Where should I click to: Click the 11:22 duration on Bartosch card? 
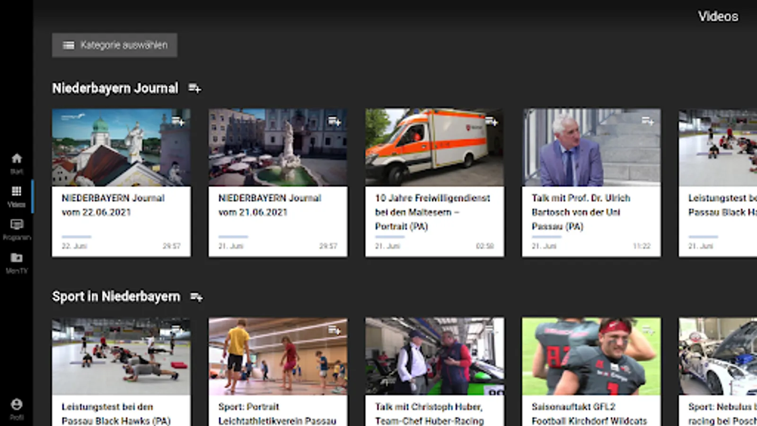tap(642, 246)
